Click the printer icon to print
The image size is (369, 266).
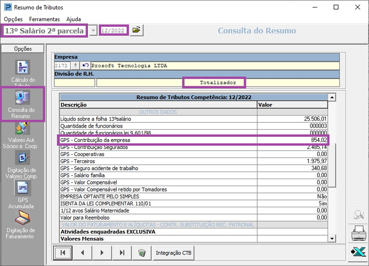(x=358, y=234)
